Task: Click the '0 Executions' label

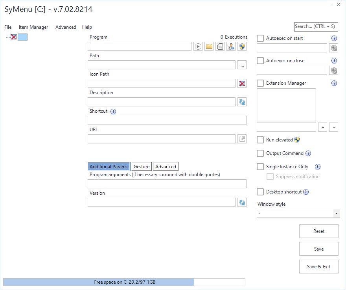Action: (234, 37)
